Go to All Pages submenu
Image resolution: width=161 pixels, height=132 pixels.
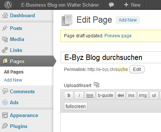point(14,72)
